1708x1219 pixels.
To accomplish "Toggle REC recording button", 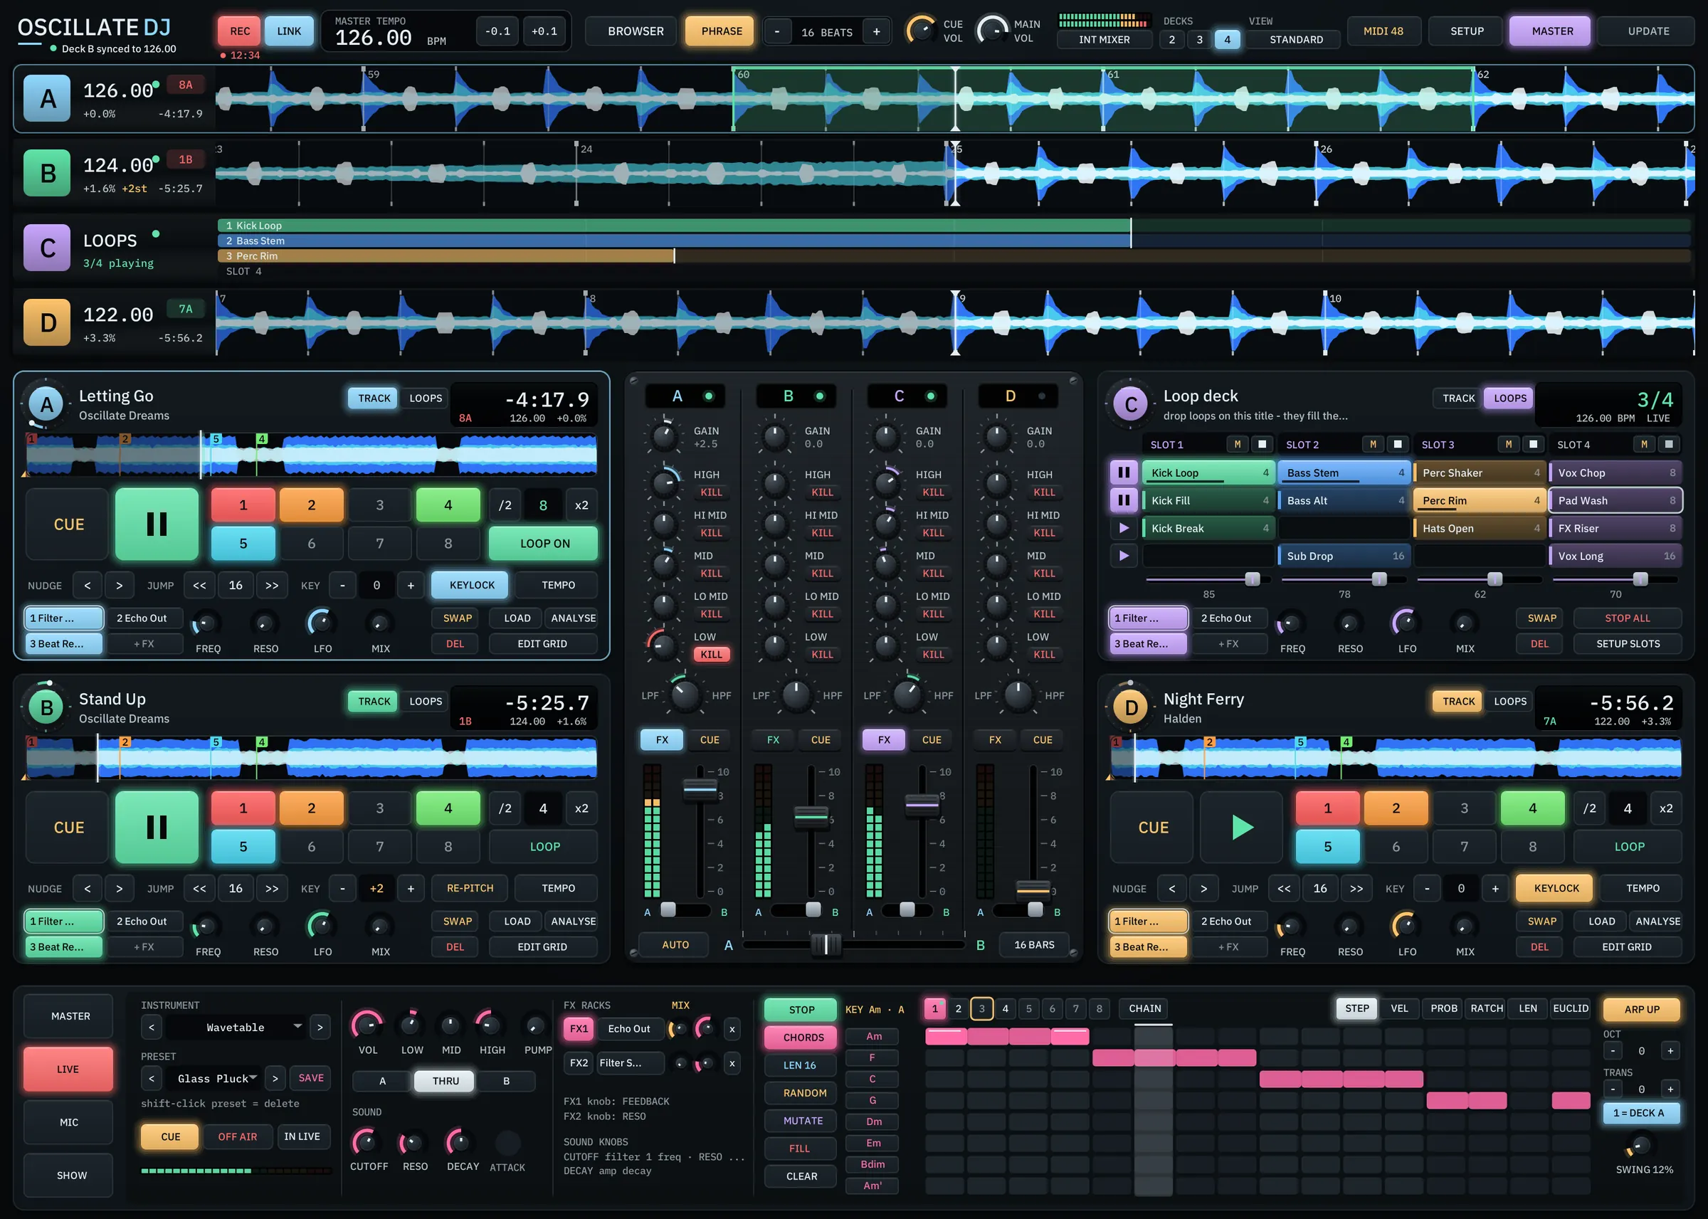I will point(240,31).
